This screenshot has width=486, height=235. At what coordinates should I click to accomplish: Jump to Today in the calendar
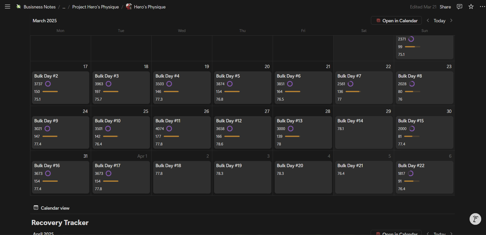click(439, 21)
